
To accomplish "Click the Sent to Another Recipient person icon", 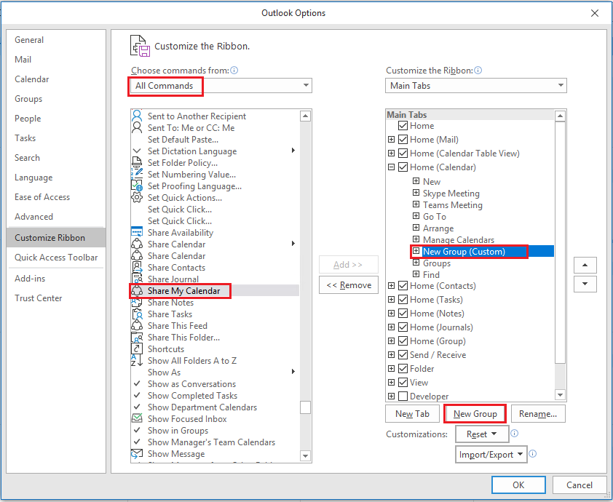I will click(x=137, y=116).
